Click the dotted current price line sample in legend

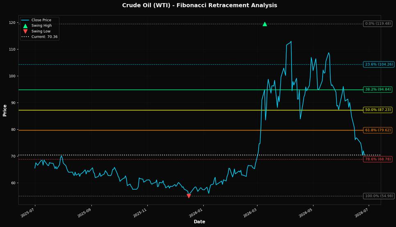[x=25, y=37]
